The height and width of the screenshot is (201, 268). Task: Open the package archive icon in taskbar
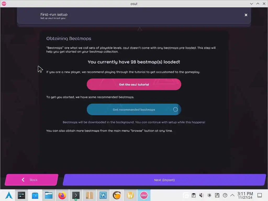[90, 195]
